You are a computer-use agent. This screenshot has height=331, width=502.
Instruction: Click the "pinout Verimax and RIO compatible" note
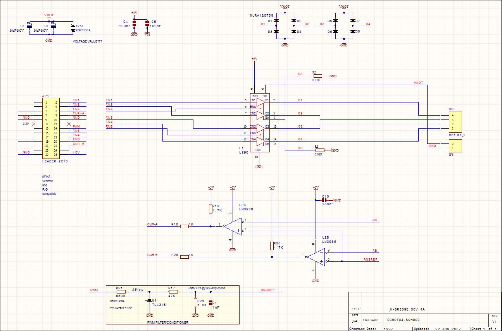pos(49,185)
